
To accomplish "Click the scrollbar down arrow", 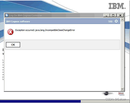I will coord(122,89).
